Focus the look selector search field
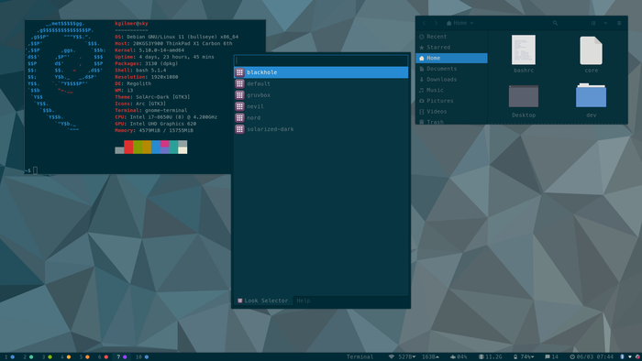Screen dimensions: 642x361 pyautogui.click(x=321, y=60)
